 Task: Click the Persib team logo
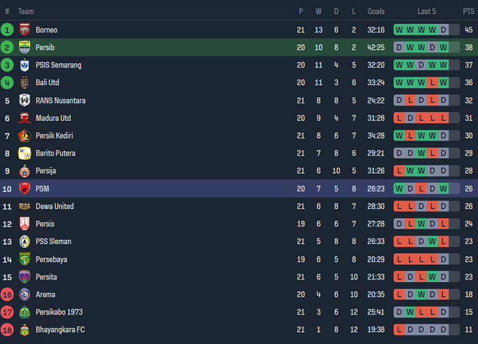click(25, 47)
